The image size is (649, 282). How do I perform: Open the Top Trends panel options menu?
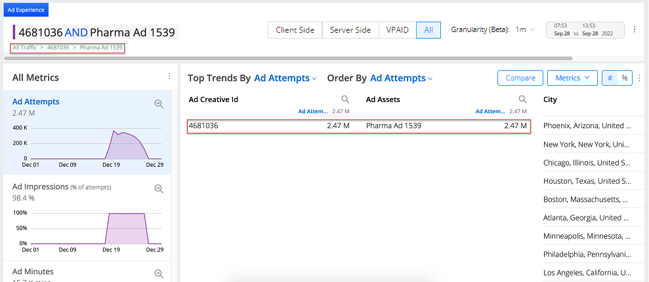[x=639, y=78]
